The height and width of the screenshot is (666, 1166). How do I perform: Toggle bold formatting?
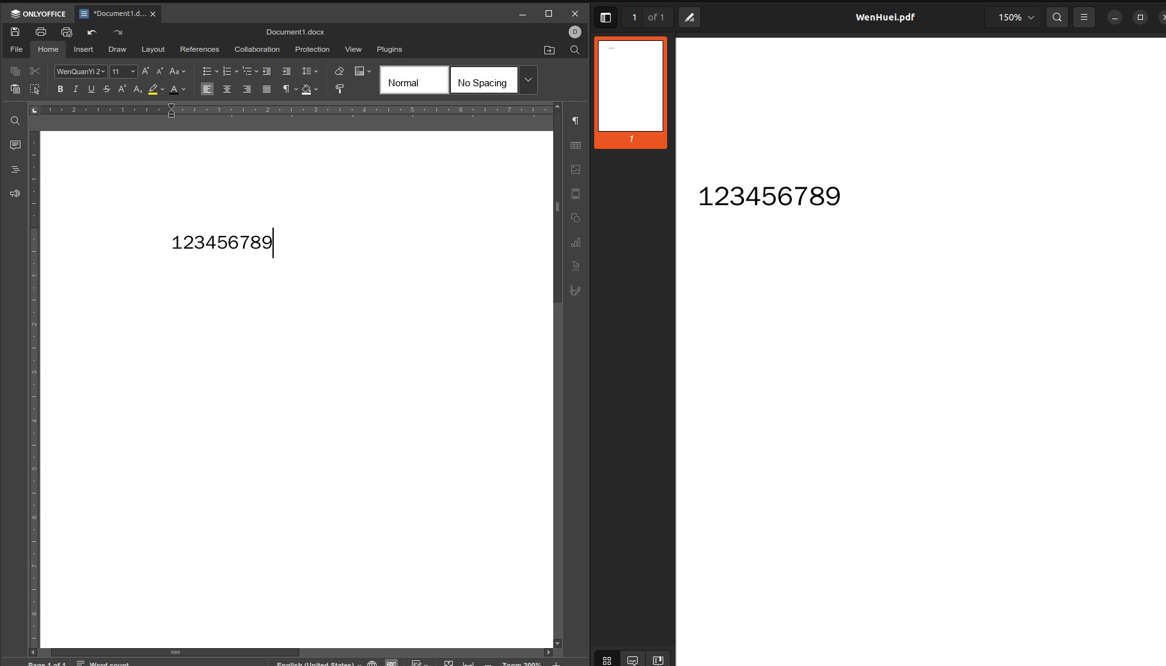pos(59,89)
